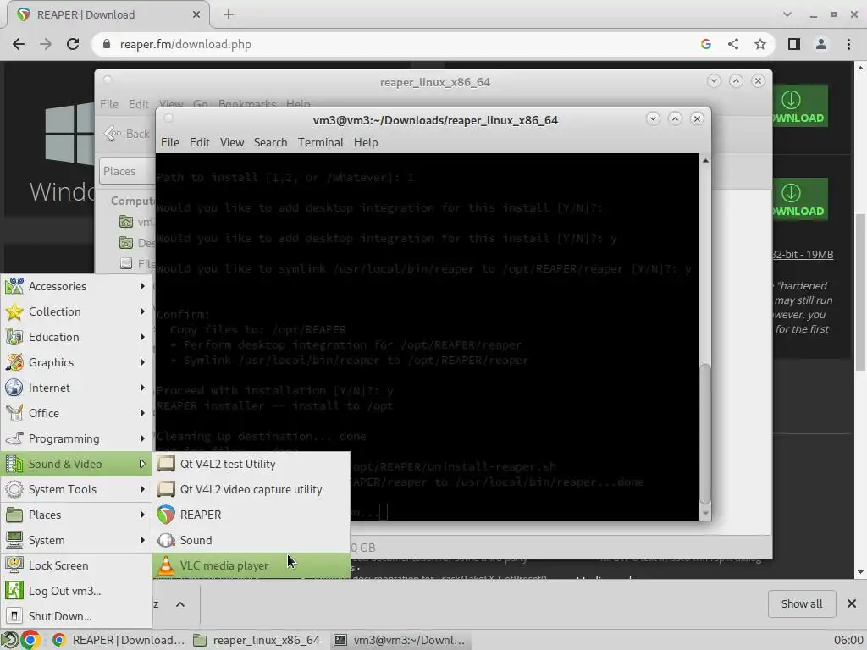Expand the Accessories category
Viewport: 867px width, 650px height.
pos(76,286)
